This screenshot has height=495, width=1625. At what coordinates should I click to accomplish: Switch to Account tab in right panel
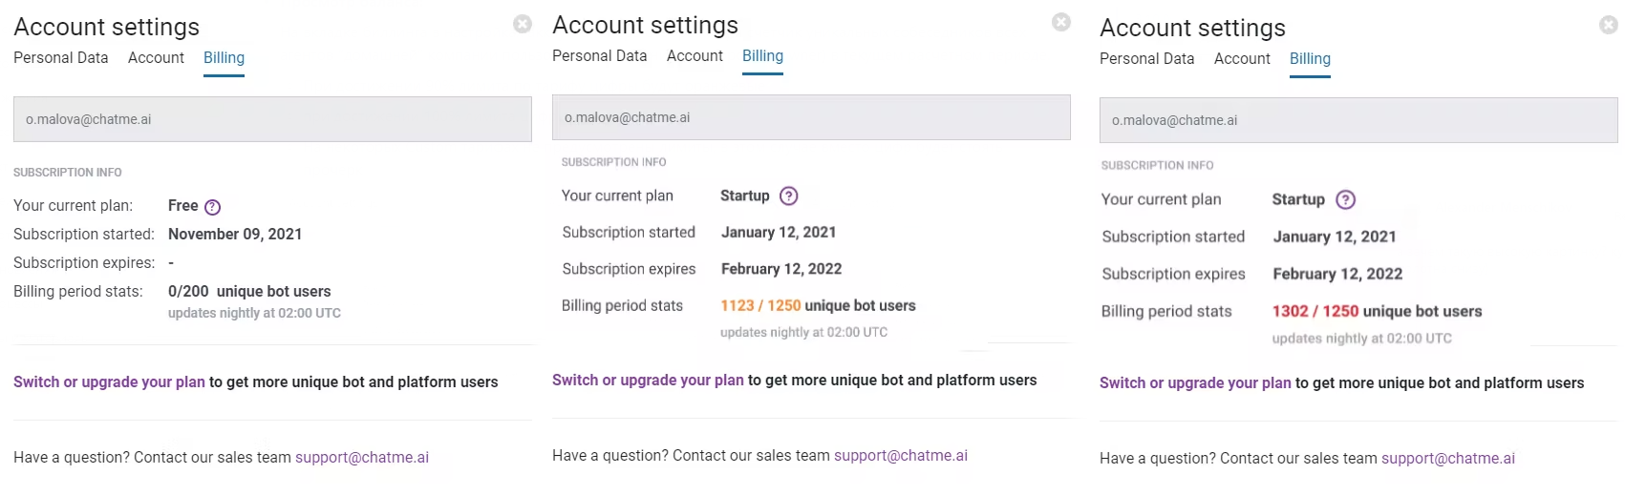pyautogui.click(x=1242, y=58)
